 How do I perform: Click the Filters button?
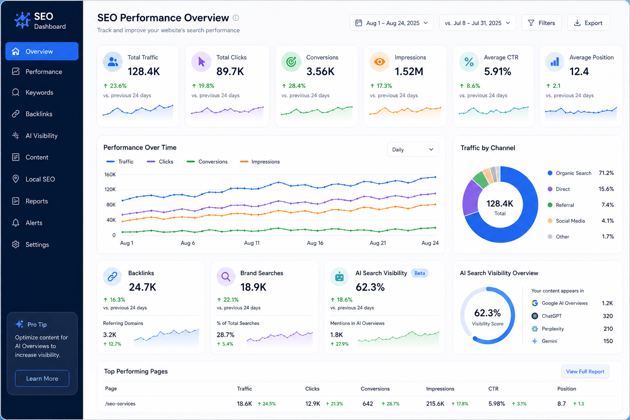click(541, 23)
